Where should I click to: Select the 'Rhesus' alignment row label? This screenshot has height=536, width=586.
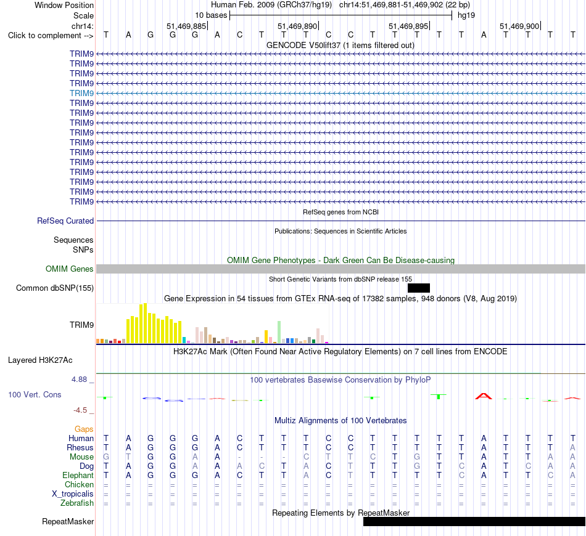80,448
